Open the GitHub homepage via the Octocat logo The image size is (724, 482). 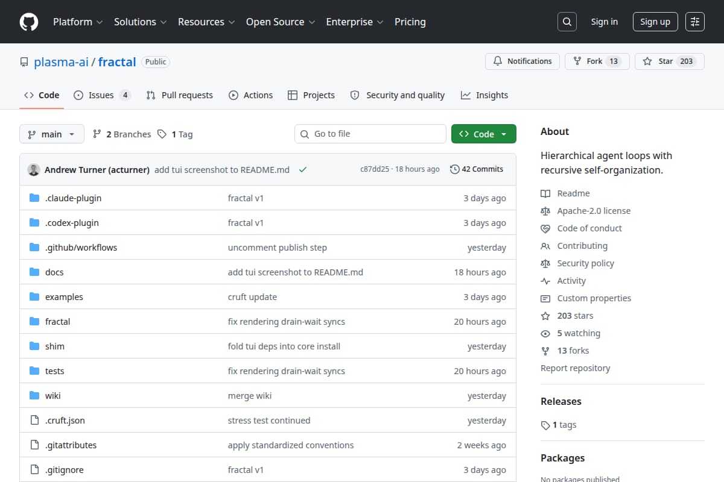coord(29,22)
